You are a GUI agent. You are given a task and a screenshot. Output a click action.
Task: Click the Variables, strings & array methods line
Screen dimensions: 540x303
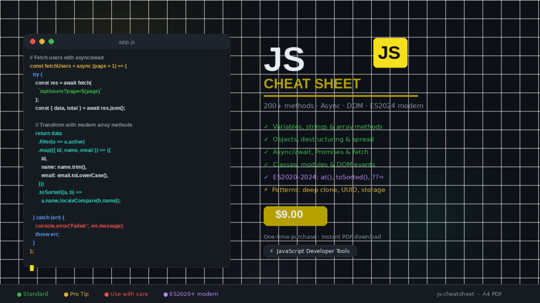(x=328, y=127)
